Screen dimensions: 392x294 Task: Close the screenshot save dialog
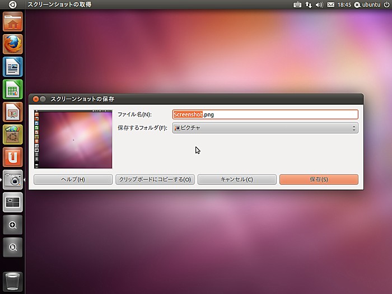pyautogui.click(x=36, y=99)
